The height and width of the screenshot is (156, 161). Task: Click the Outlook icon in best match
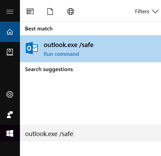tap(32, 48)
